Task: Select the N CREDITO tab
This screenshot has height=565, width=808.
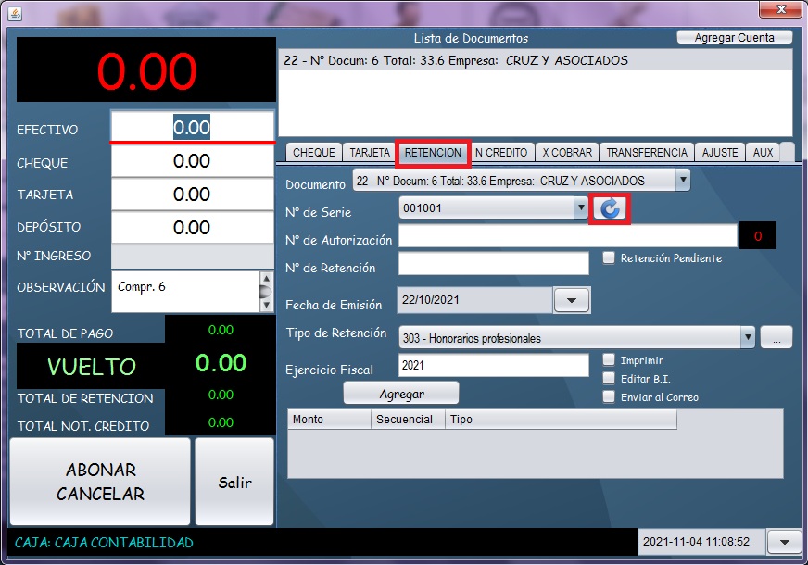Action: click(501, 153)
